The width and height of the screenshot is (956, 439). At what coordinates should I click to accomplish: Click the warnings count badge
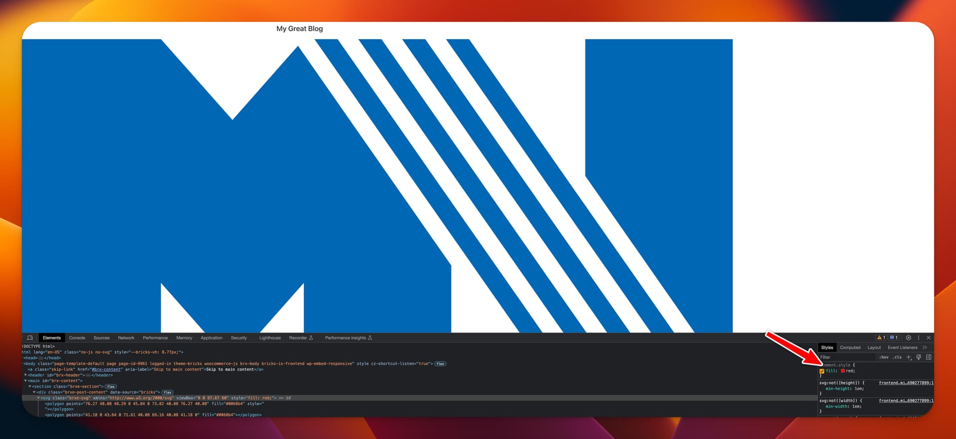tap(881, 337)
